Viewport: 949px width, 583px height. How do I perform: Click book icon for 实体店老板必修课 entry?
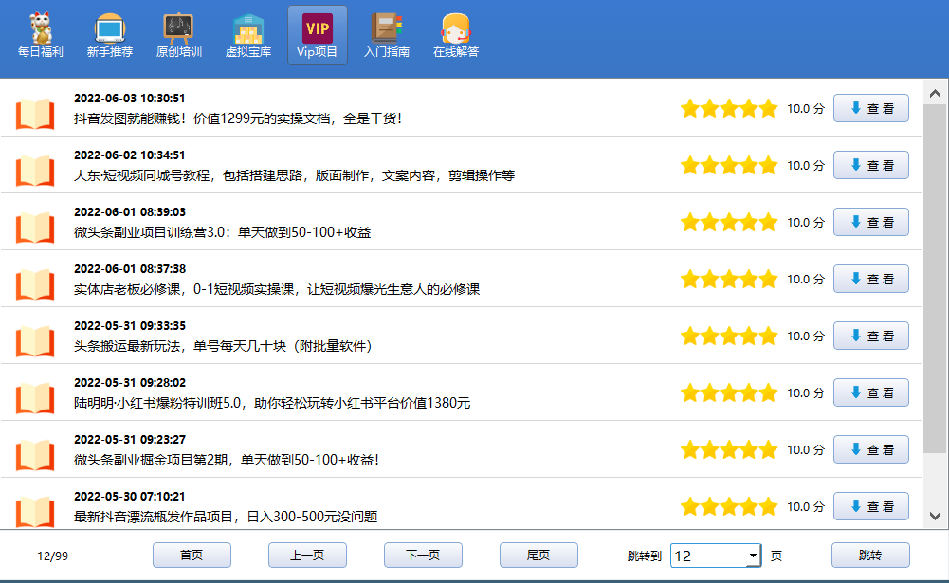tap(35, 284)
